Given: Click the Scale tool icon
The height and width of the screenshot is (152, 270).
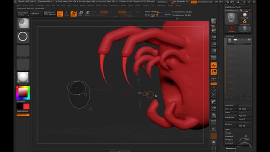Looking at the screenshot, I should (x=81, y=14).
